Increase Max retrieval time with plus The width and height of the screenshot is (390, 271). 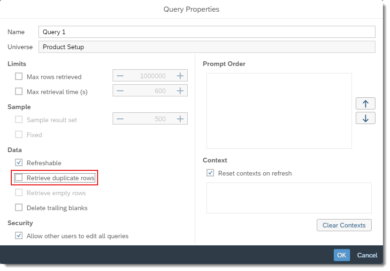coord(180,91)
